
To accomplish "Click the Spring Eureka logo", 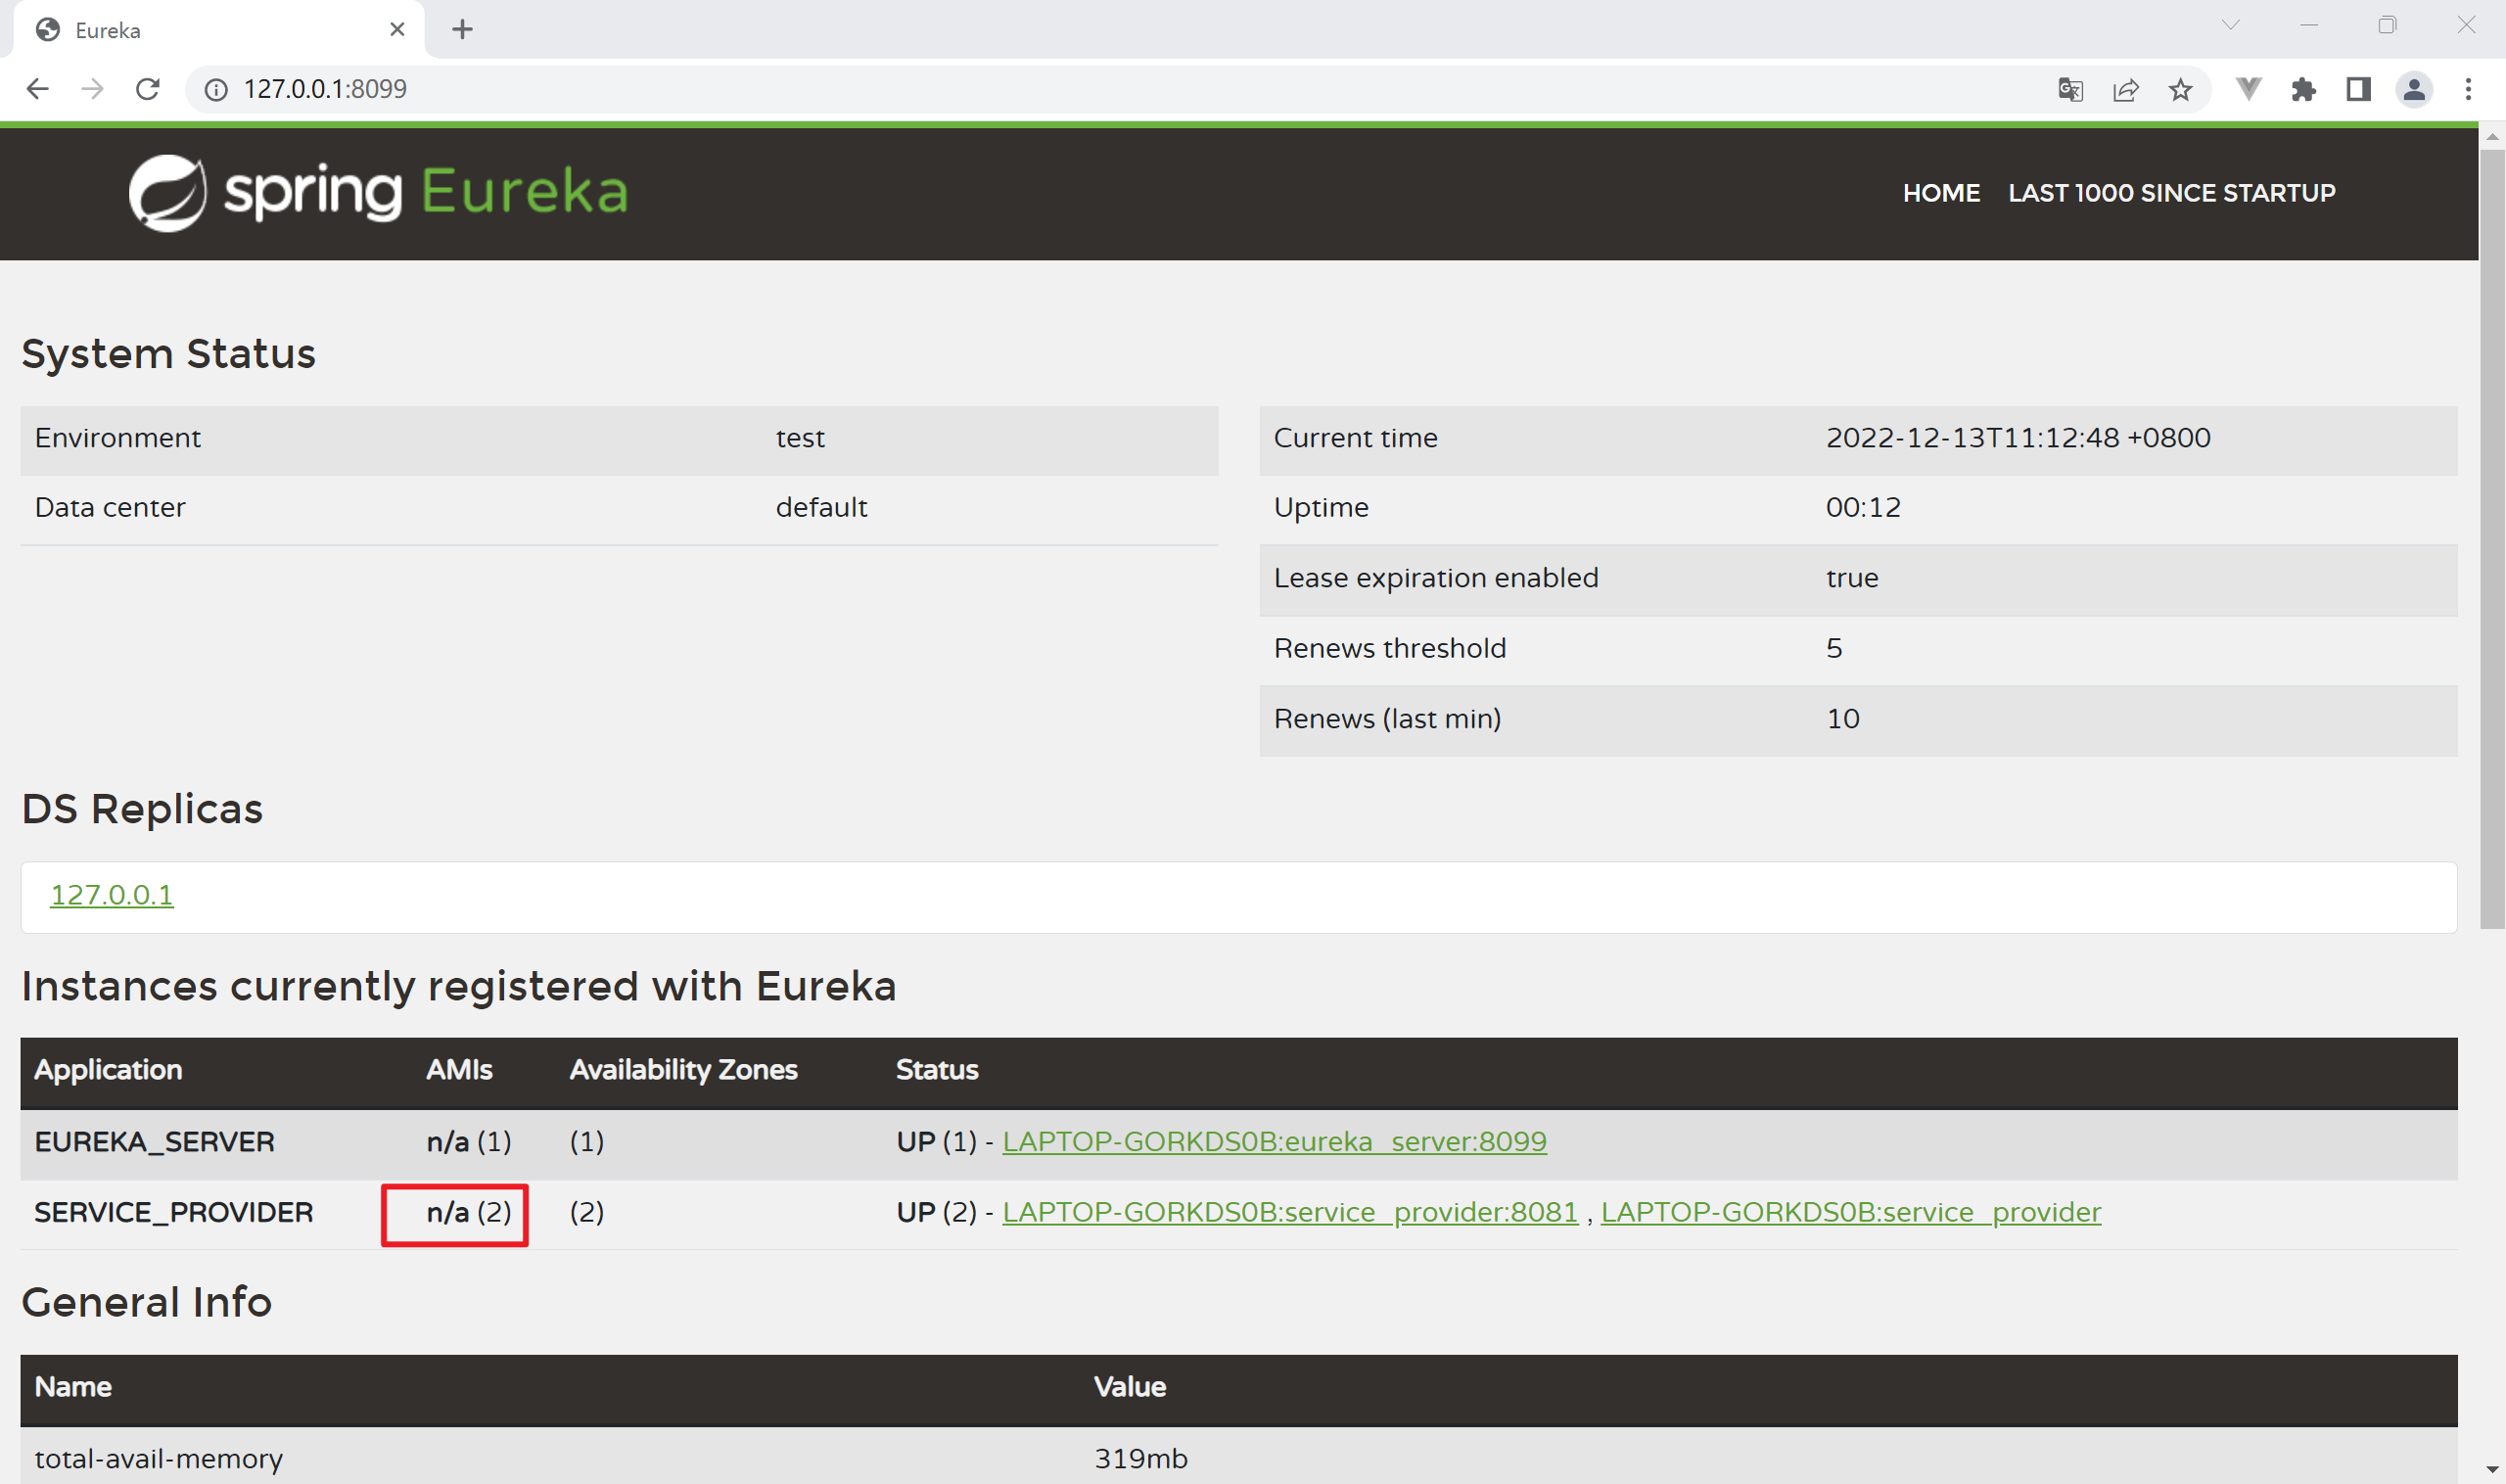I will pyautogui.click(x=378, y=192).
